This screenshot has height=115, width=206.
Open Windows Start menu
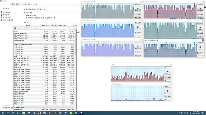click(2, 113)
